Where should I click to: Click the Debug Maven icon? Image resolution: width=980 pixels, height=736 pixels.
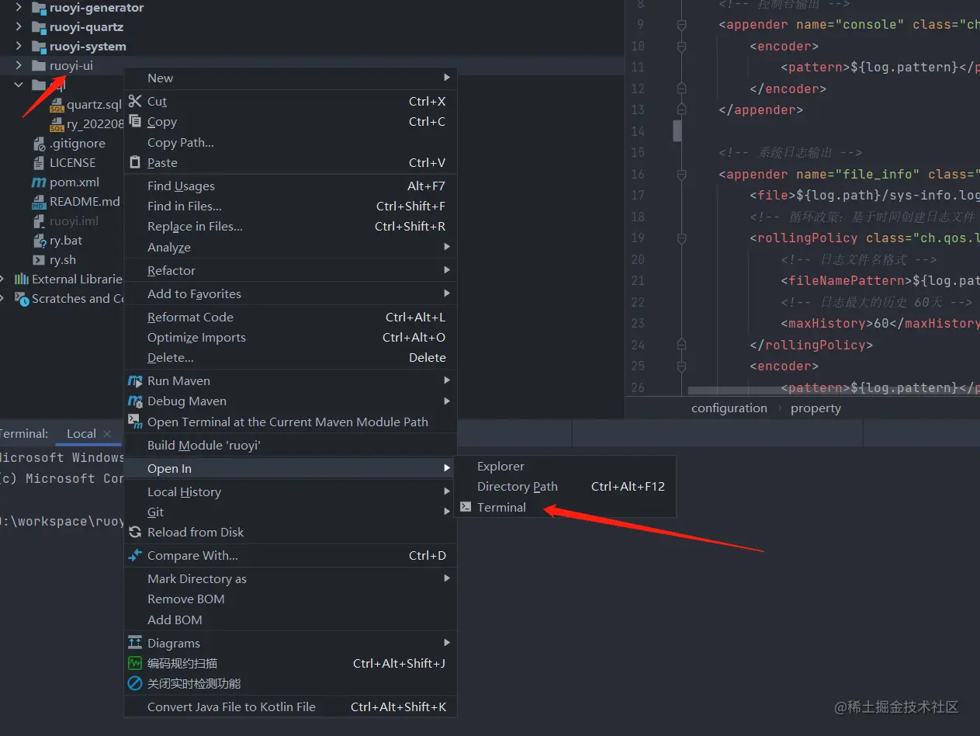point(135,401)
